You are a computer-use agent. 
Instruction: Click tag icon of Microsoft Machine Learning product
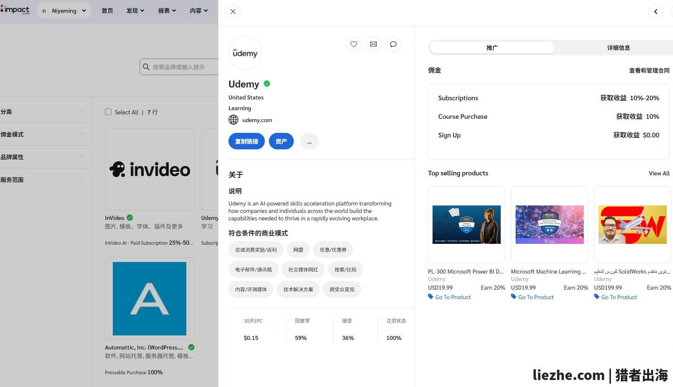tap(514, 297)
